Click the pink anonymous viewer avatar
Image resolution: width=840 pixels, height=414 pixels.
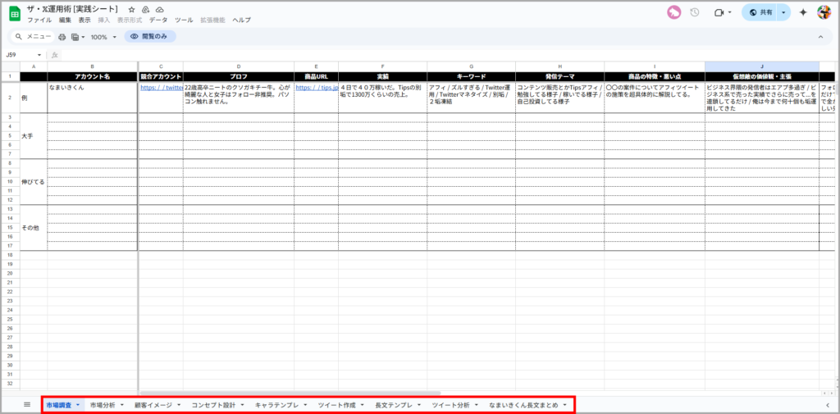(673, 12)
